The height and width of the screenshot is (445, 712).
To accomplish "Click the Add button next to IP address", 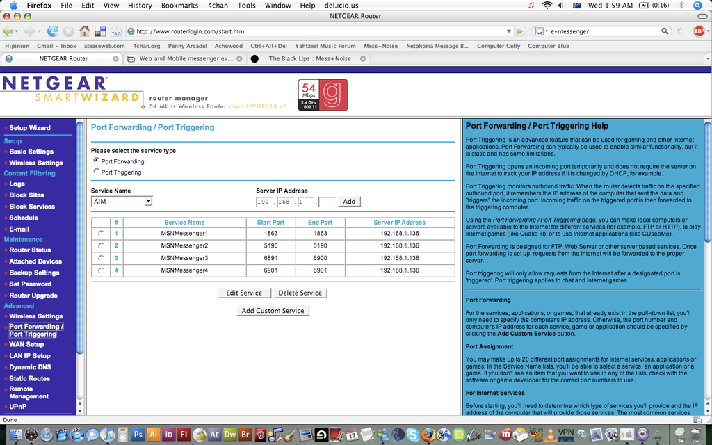I will pos(349,201).
